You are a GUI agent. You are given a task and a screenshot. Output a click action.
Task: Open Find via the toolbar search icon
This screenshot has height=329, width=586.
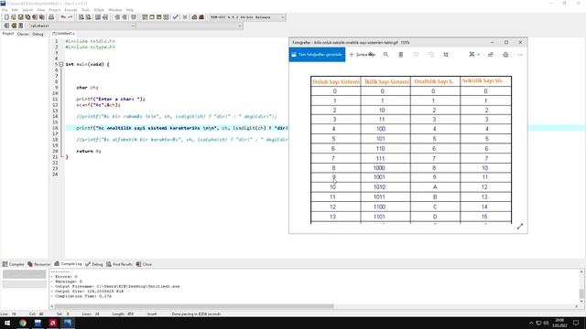(x=81, y=17)
